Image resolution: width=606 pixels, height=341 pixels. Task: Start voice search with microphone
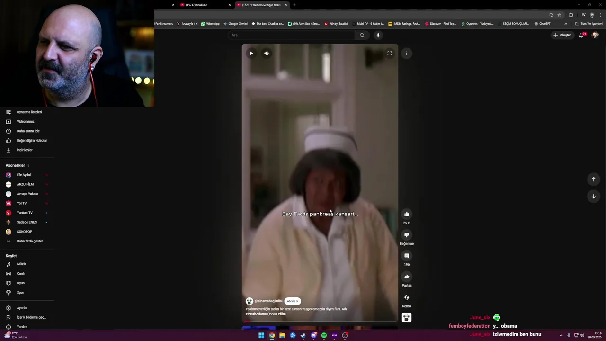(x=378, y=35)
